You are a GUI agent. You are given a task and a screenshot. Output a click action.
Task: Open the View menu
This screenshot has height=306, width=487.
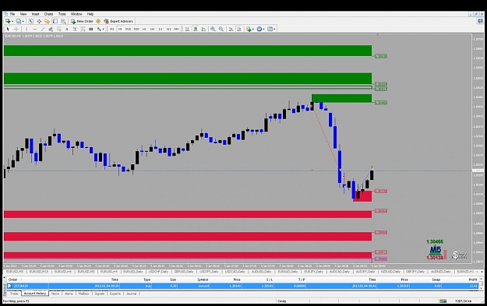pos(23,14)
